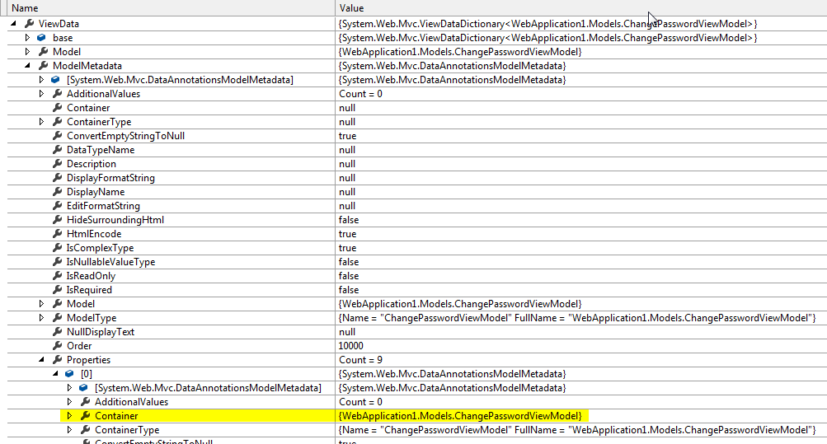This screenshot has width=827, height=444.
Task: Select the HideSurroundingHtml property name
Action: (115, 220)
